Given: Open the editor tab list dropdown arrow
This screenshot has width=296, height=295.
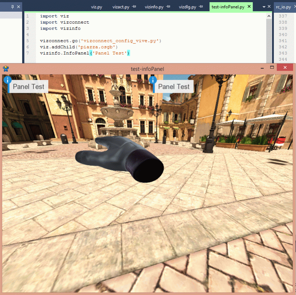Looking at the screenshot, I should (x=264, y=7).
